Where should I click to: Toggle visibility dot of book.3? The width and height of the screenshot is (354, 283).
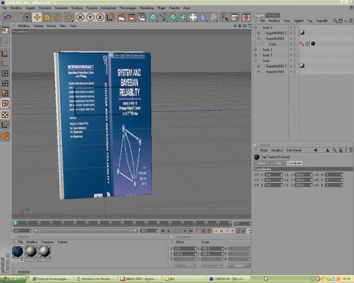(291, 27)
